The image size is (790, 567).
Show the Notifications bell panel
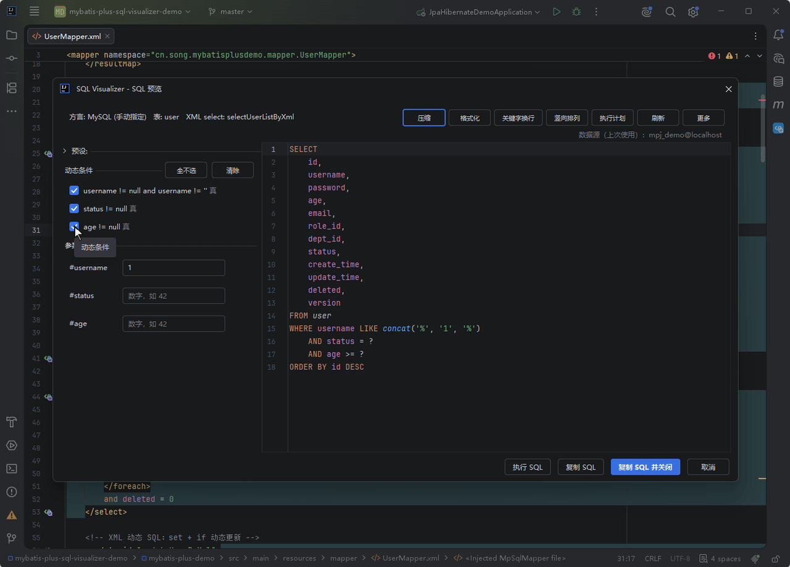tap(778, 35)
